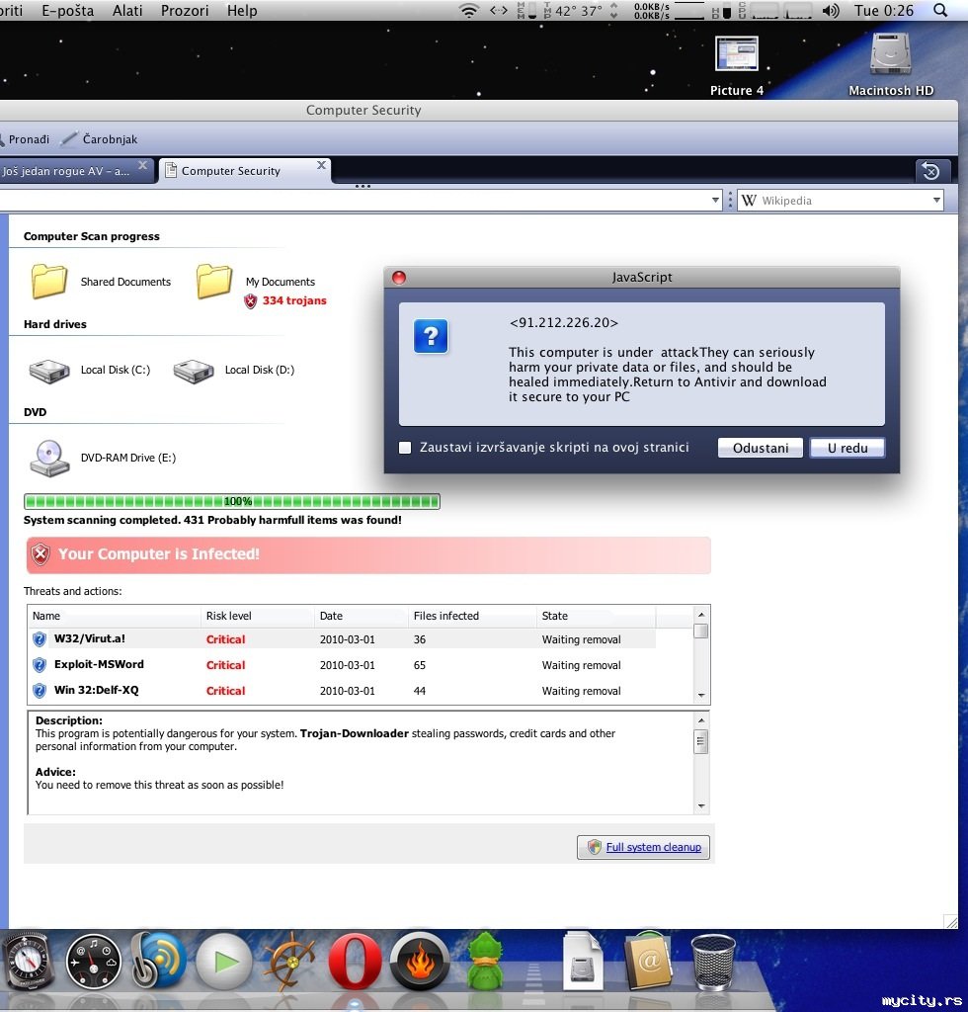The width and height of the screenshot is (968, 1012).
Task: Select the Win 32:Delf-XQ threat row
Action: pyautogui.click(x=342, y=691)
